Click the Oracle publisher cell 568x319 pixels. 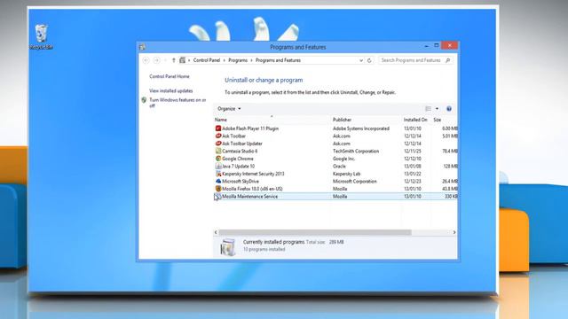coord(339,166)
